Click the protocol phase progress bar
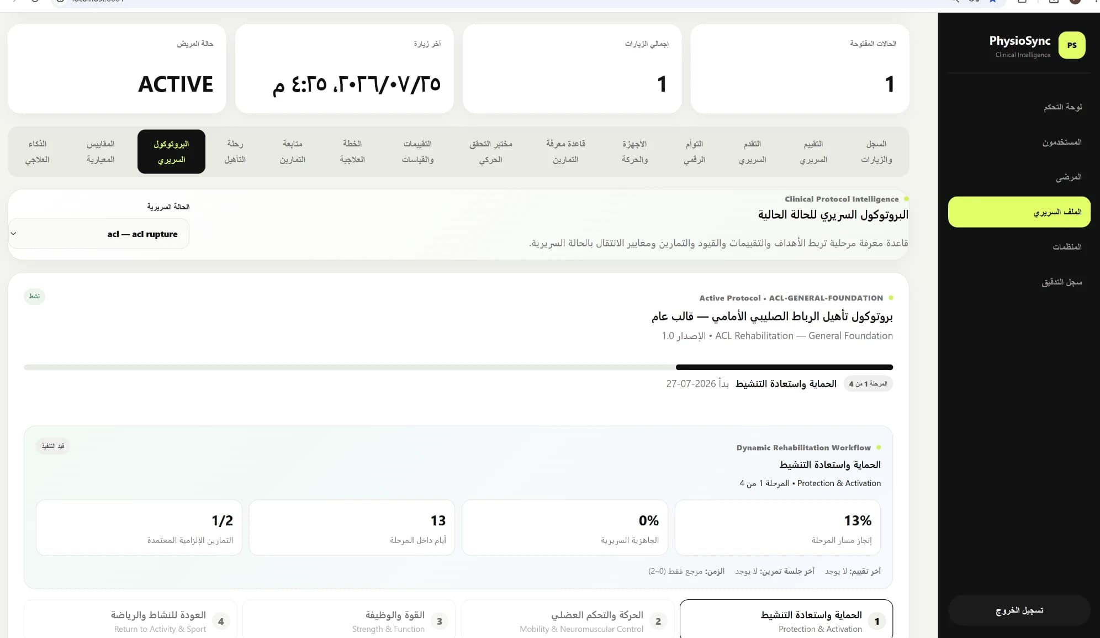The width and height of the screenshot is (1100, 638). [458, 367]
